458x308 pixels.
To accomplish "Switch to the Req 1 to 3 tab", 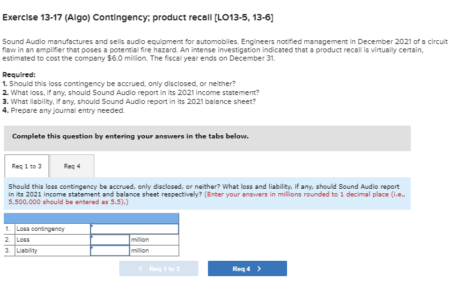I will coord(27,166).
